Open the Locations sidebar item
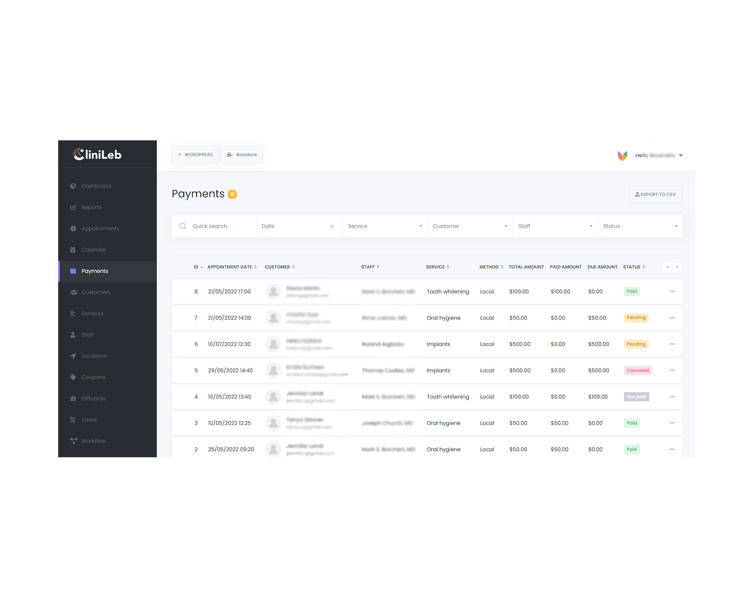754x598 pixels. click(94, 356)
